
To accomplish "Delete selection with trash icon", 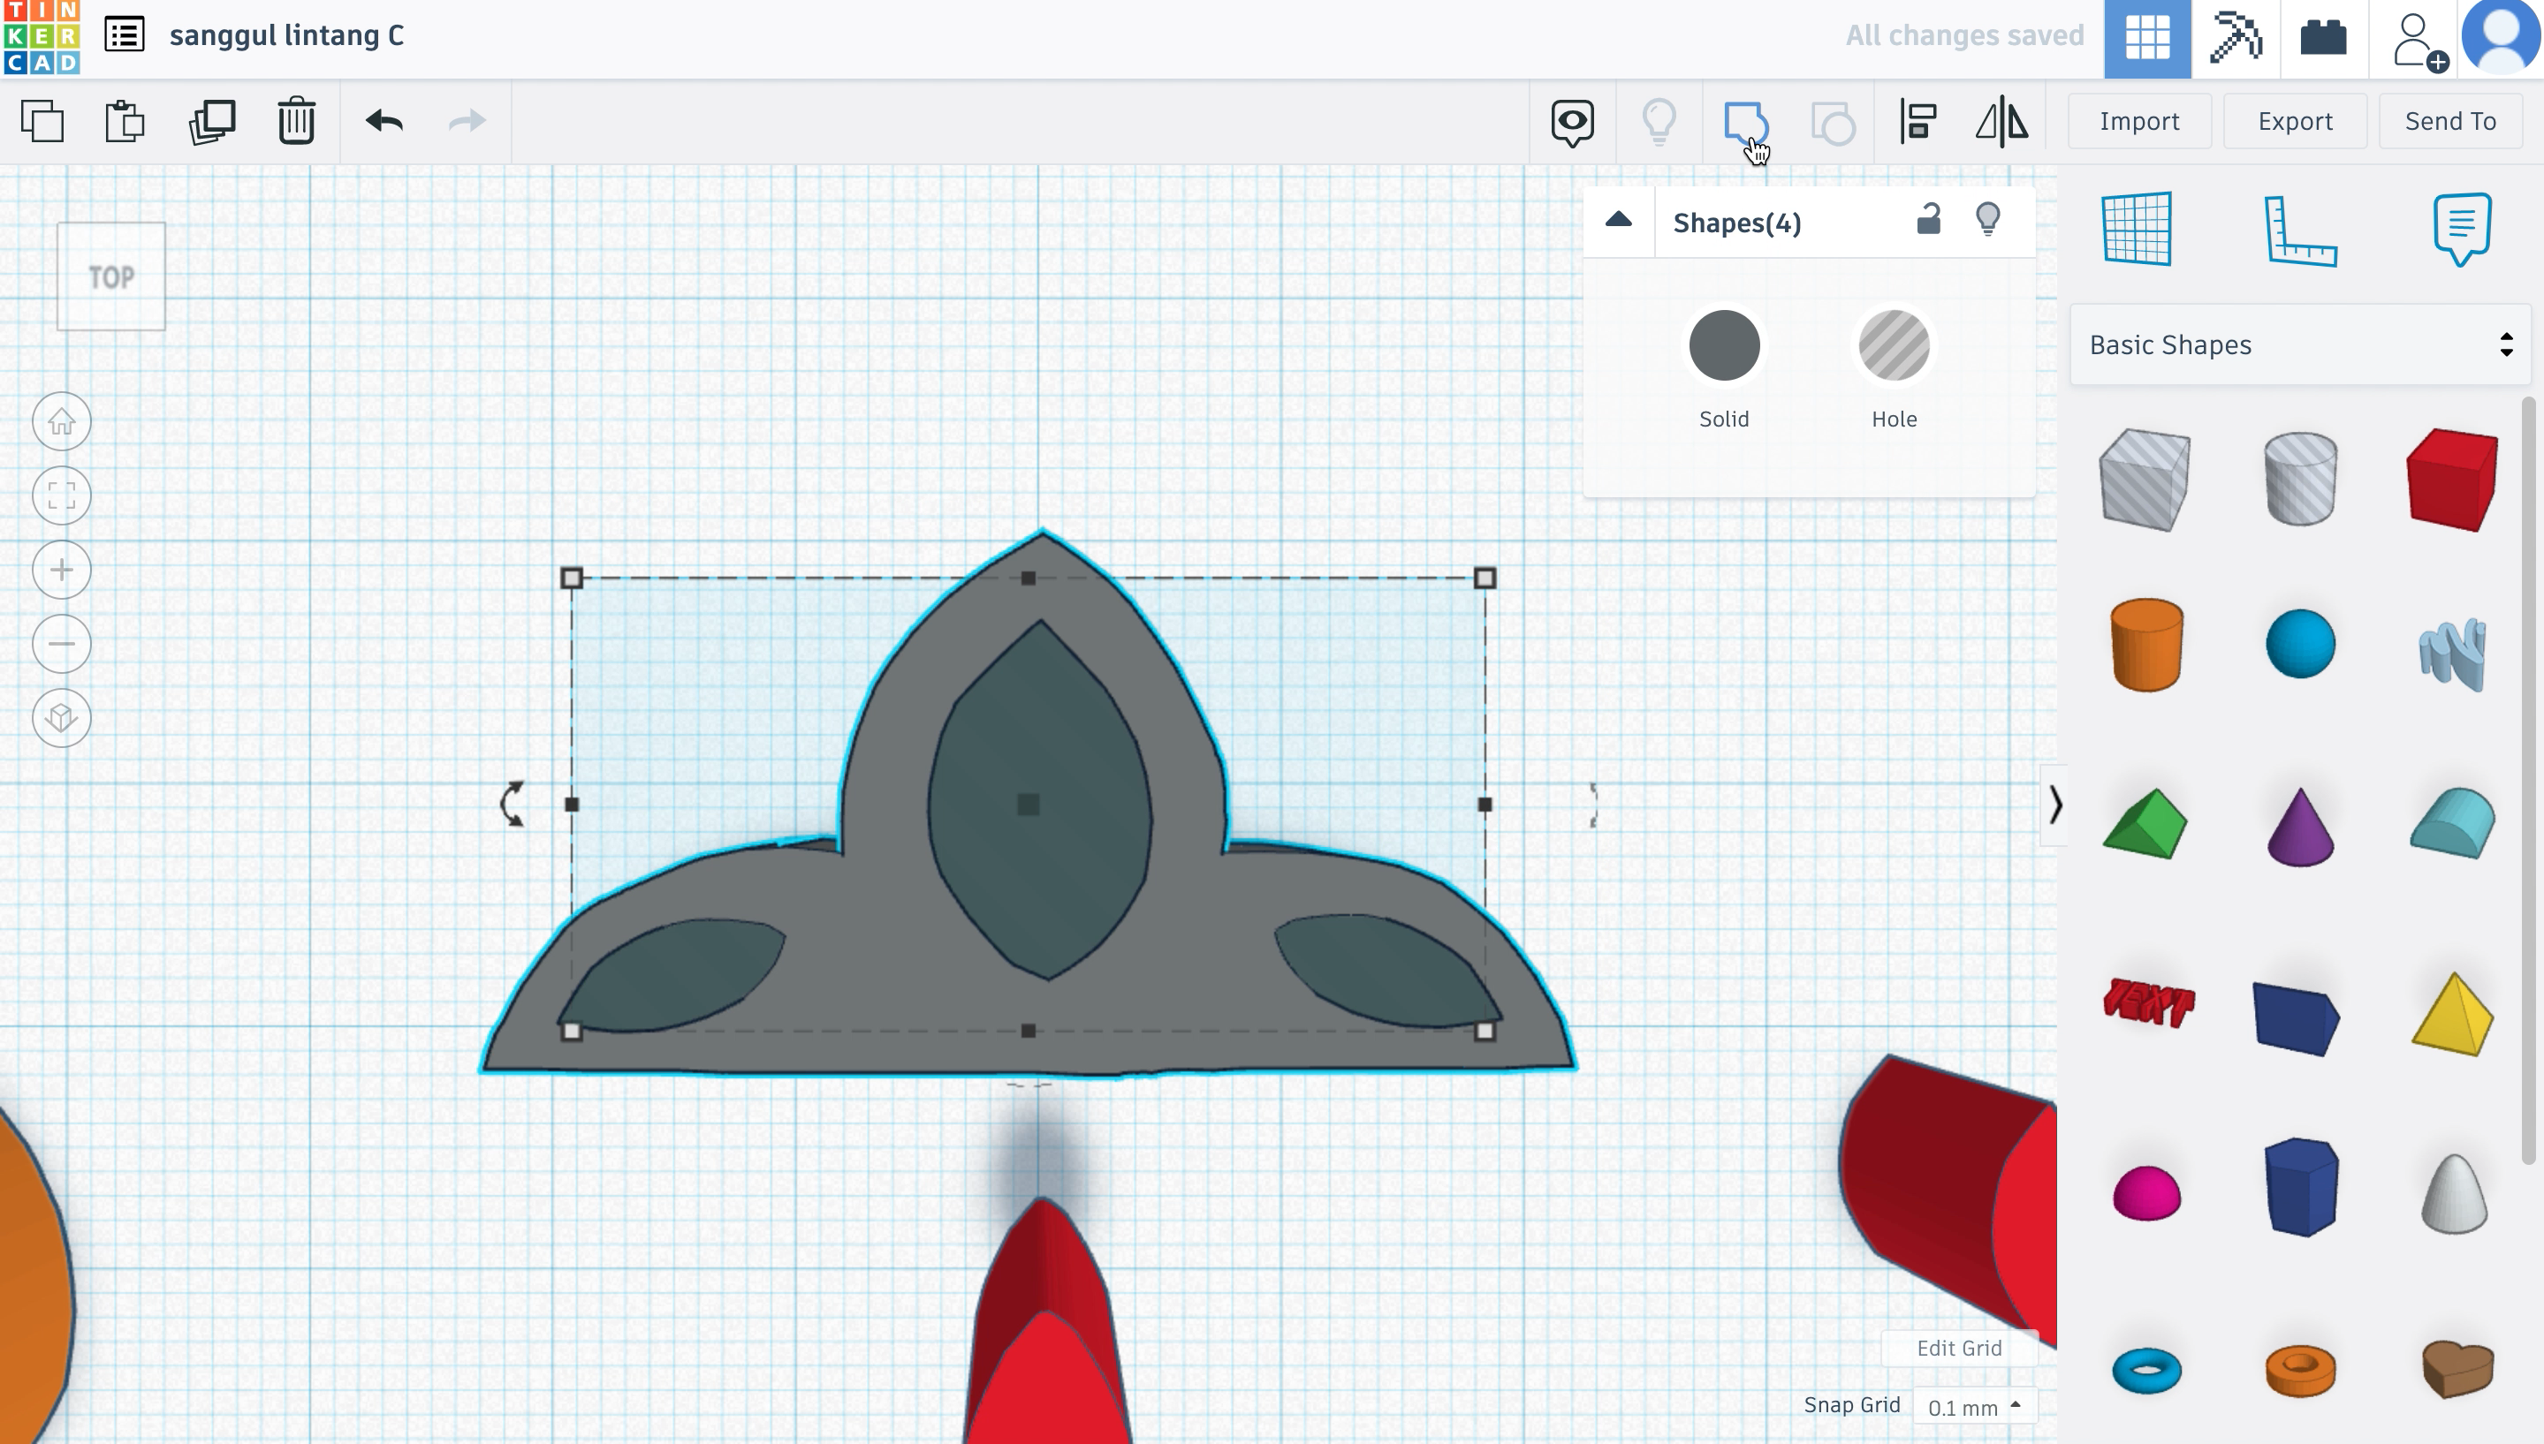I will [297, 121].
